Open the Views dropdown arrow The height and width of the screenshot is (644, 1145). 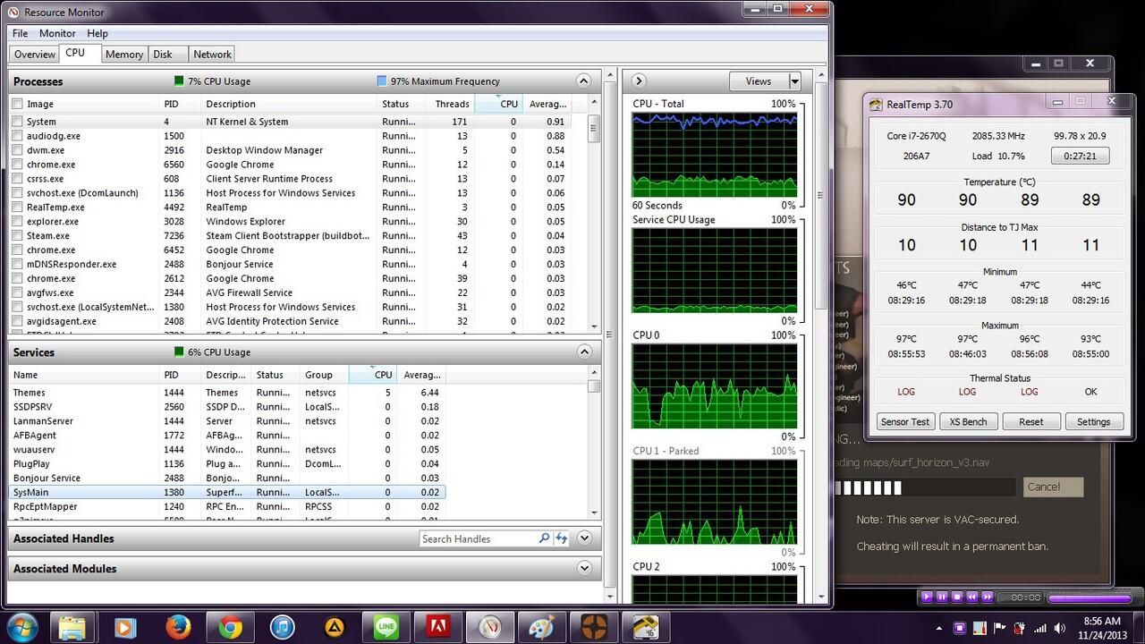tap(794, 81)
